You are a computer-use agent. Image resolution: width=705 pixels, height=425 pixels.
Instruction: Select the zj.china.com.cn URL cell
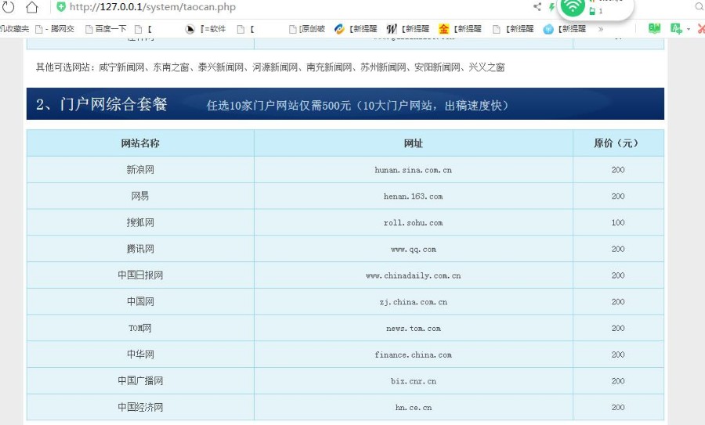tap(413, 301)
